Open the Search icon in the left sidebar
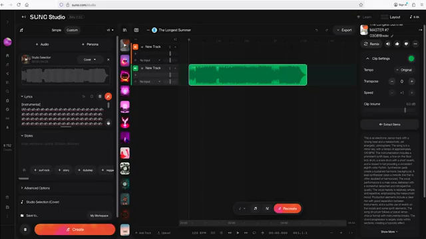Viewport: 426px width, 239px height. (x=7, y=92)
